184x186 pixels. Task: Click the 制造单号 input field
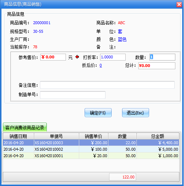tap(73, 95)
